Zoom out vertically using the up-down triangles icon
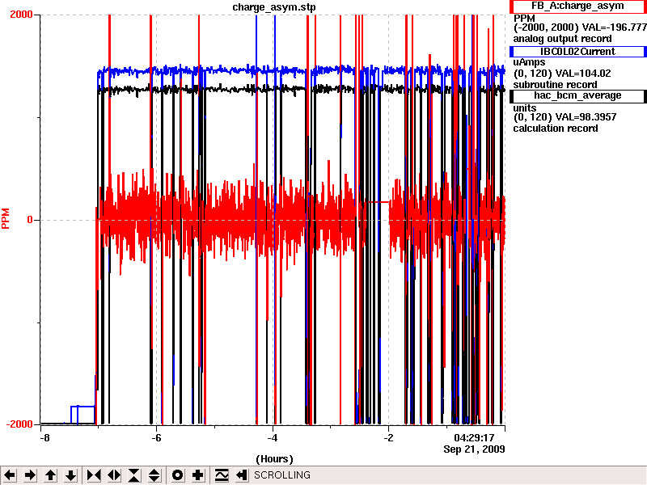Image resolution: width=647 pixels, height=485 pixels. click(x=154, y=475)
